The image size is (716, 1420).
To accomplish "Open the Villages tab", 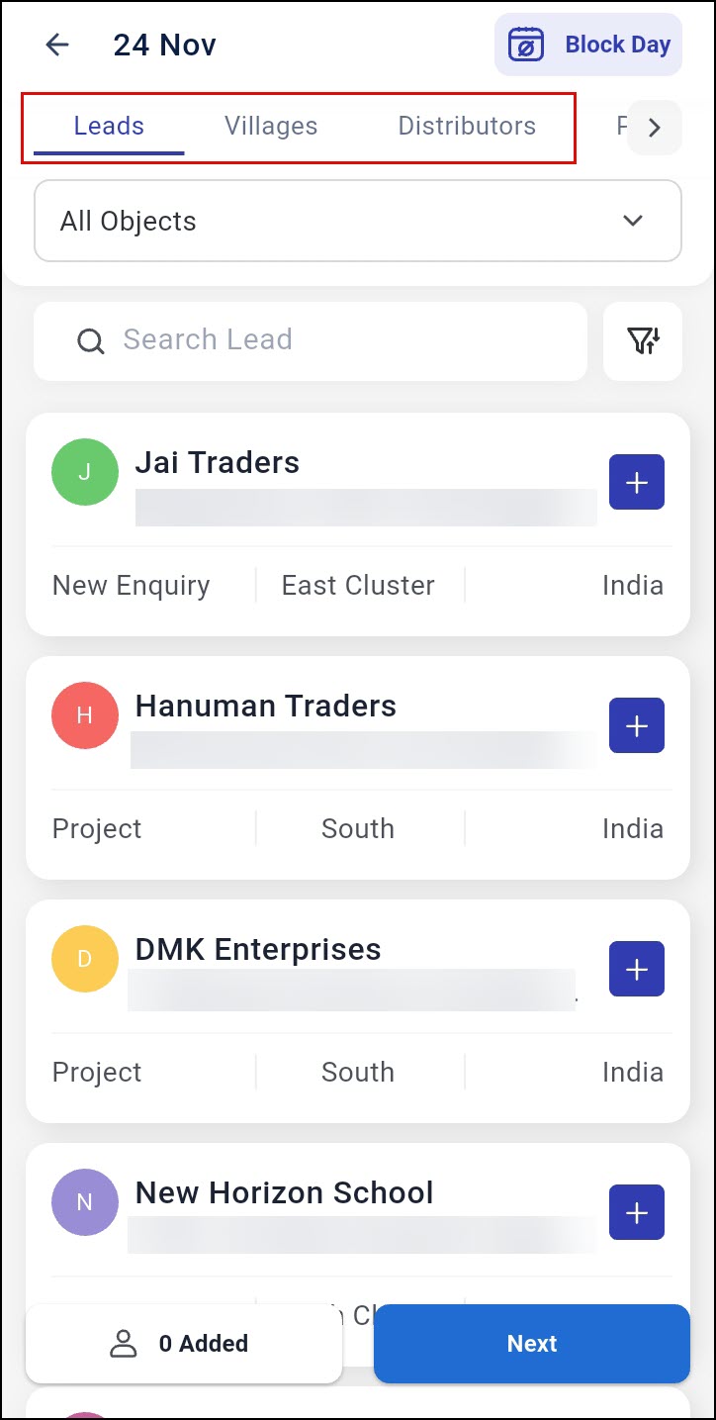I will (x=271, y=127).
